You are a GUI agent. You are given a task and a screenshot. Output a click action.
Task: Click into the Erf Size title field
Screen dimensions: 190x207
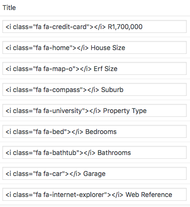94,69
